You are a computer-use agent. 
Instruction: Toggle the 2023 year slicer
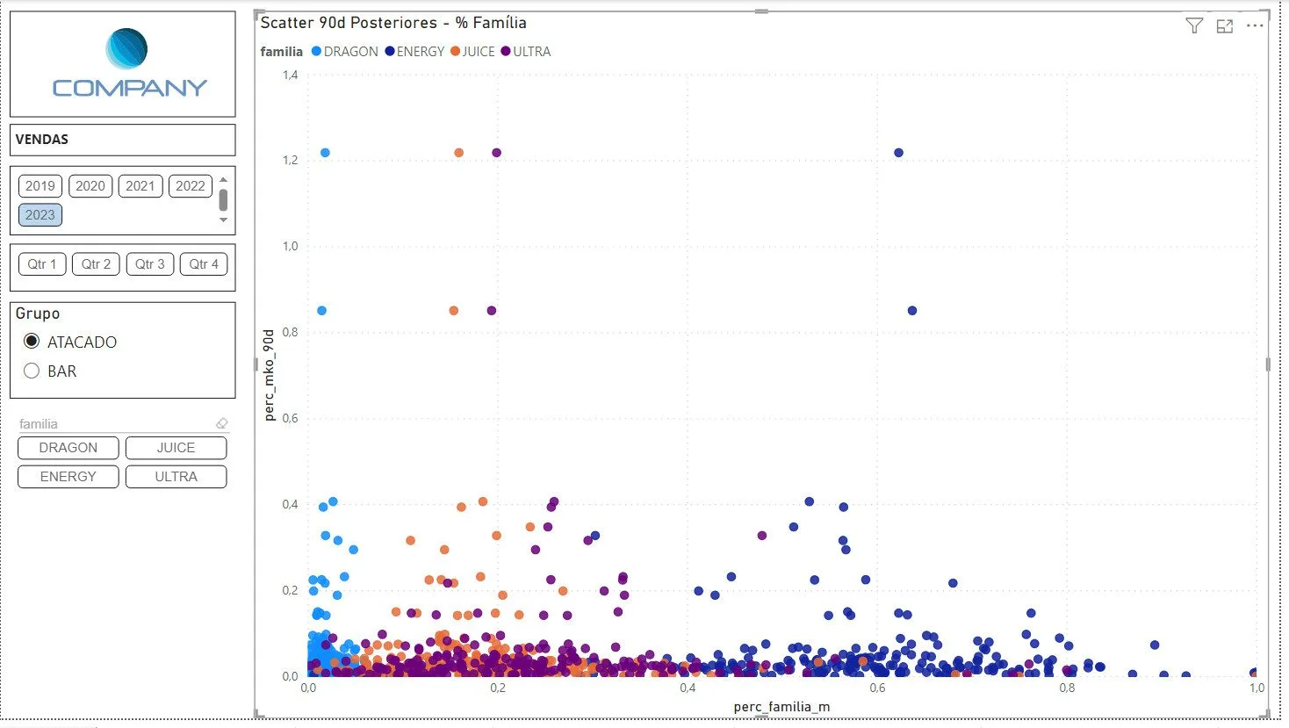(40, 215)
